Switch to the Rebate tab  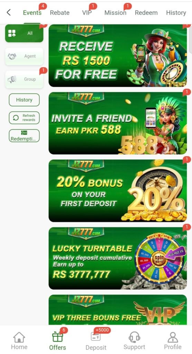[x=60, y=13]
